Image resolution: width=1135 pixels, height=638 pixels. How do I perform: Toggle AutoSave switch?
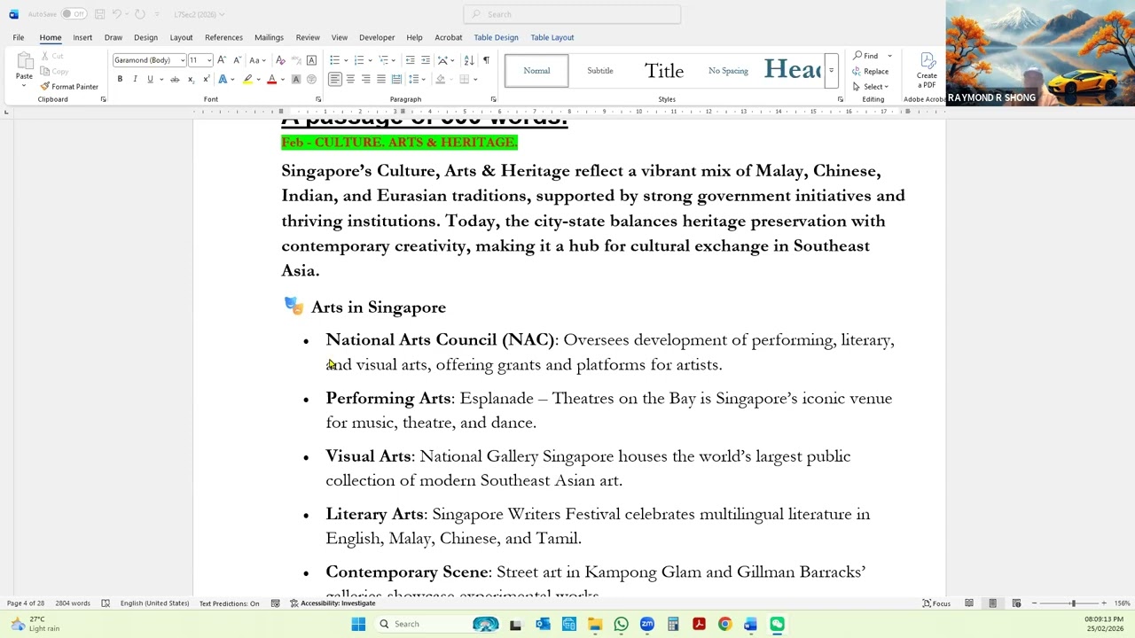point(74,14)
